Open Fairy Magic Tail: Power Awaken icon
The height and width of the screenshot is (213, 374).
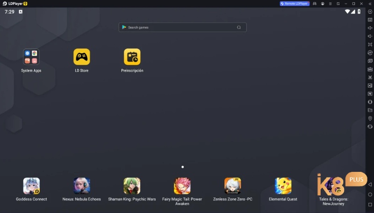[182, 186]
